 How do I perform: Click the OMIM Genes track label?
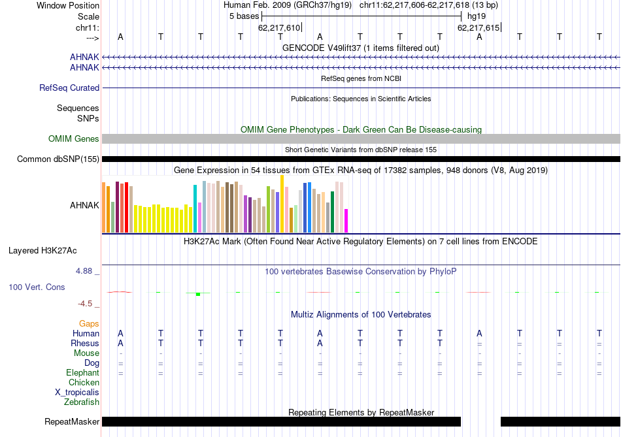73,139
